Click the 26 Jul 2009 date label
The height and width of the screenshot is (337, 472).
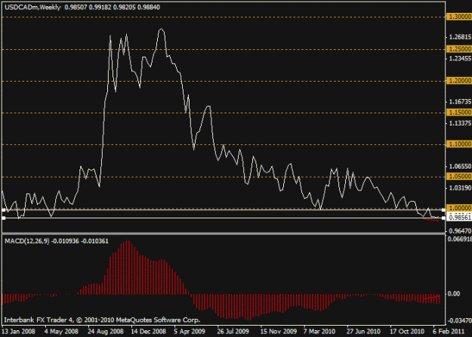233,332
